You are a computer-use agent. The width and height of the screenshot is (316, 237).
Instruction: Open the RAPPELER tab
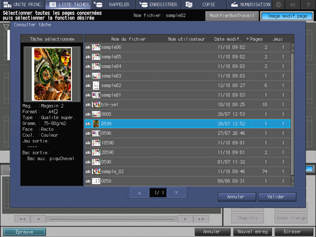click(113, 4)
